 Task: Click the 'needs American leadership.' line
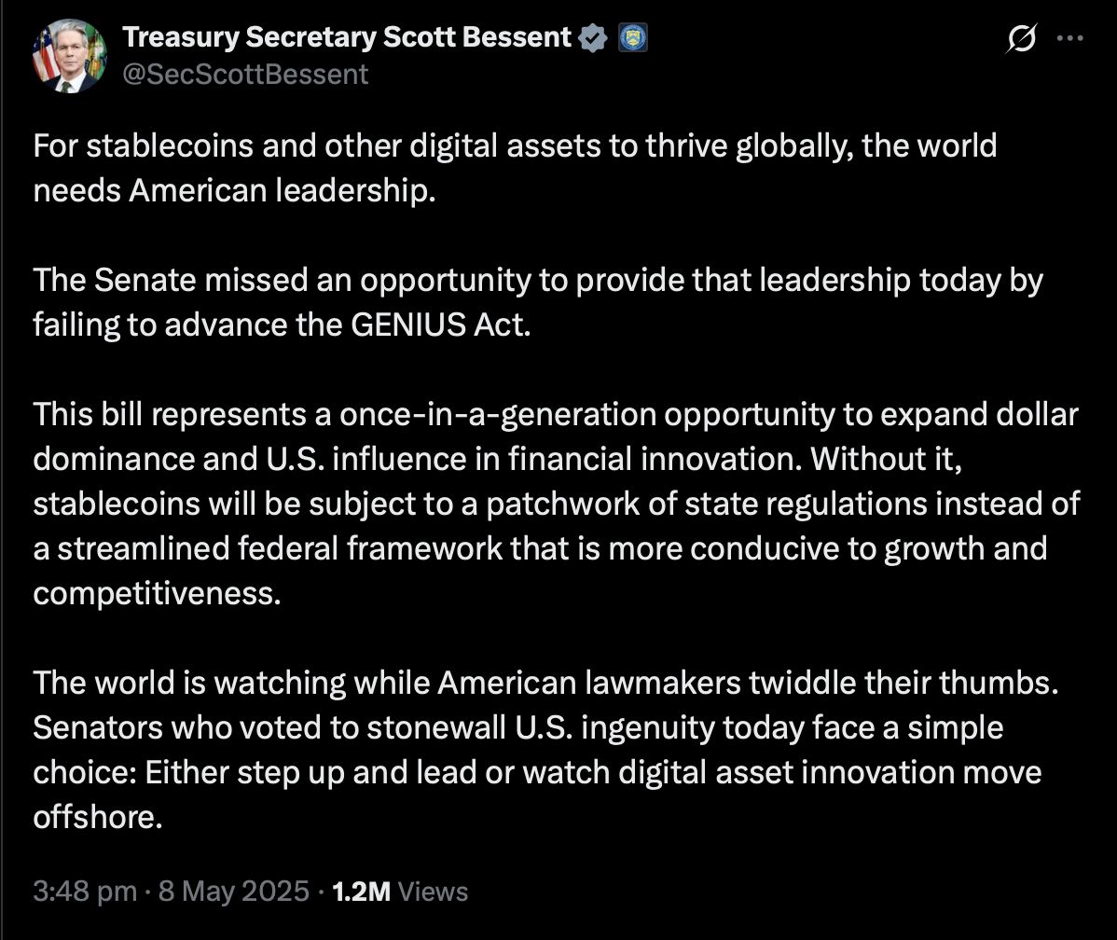tap(234, 190)
